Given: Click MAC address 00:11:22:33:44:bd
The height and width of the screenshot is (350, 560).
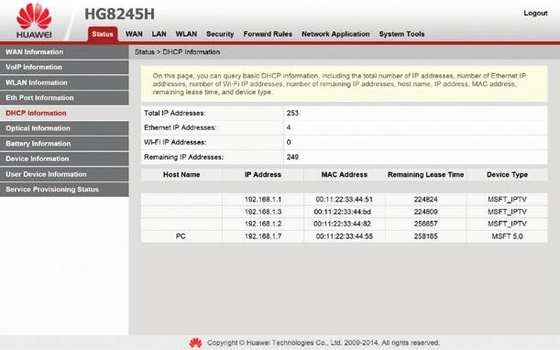Looking at the screenshot, I should pyautogui.click(x=343, y=212).
